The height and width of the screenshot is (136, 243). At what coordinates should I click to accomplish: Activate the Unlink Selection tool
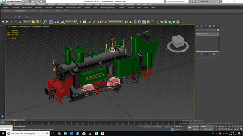(x=16, y=22)
